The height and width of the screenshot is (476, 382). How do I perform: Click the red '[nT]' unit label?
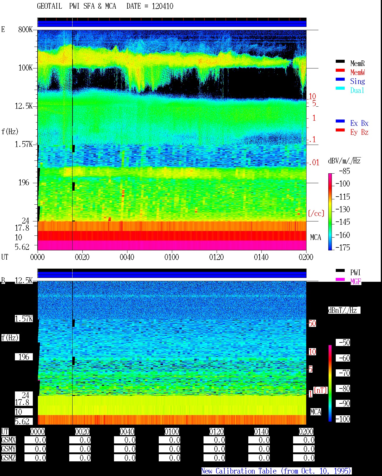pos(321,390)
